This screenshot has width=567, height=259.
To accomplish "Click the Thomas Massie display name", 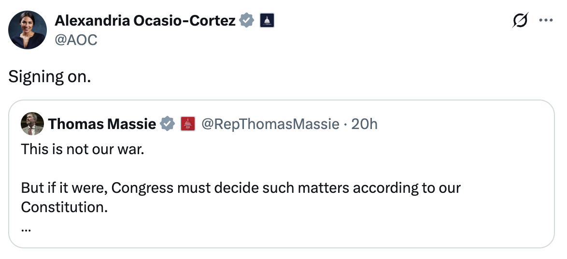I will tap(102, 124).
